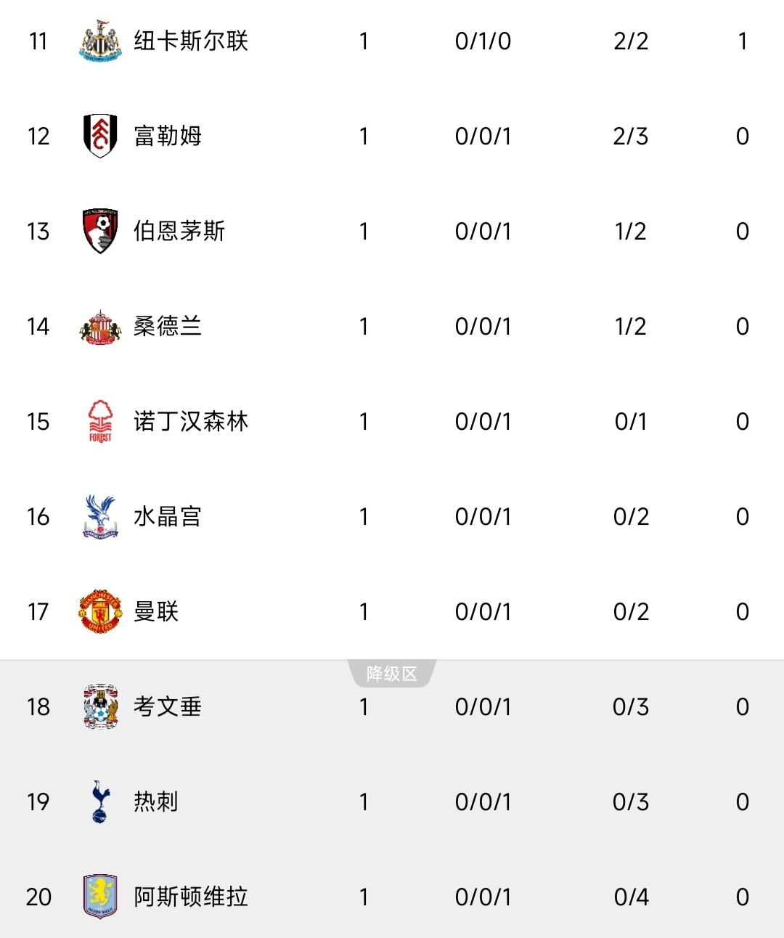The image size is (784, 938).
Task: Tap the Fulham club badge
Action: pyautogui.click(x=100, y=136)
